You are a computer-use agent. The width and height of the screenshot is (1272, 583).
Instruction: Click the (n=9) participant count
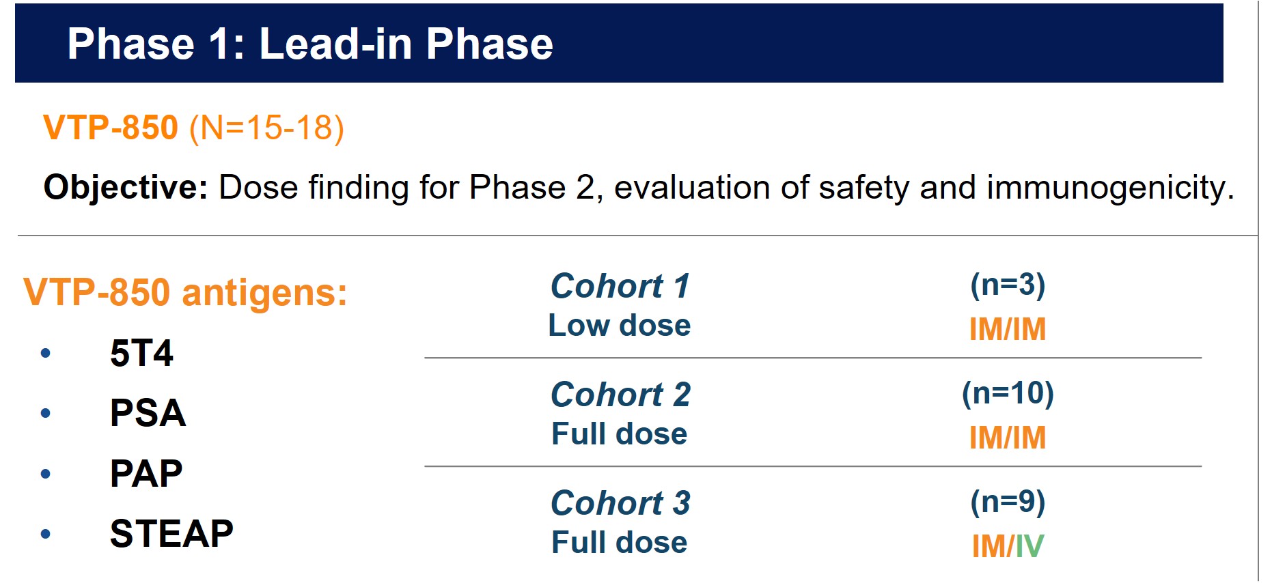point(1008,502)
